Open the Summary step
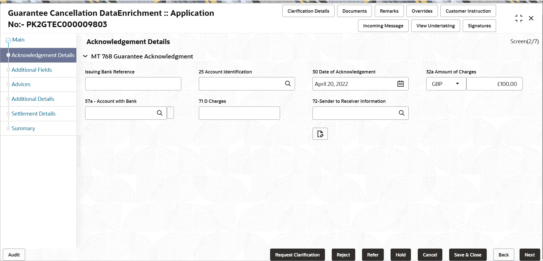This screenshot has width=543, height=261. (23, 128)
